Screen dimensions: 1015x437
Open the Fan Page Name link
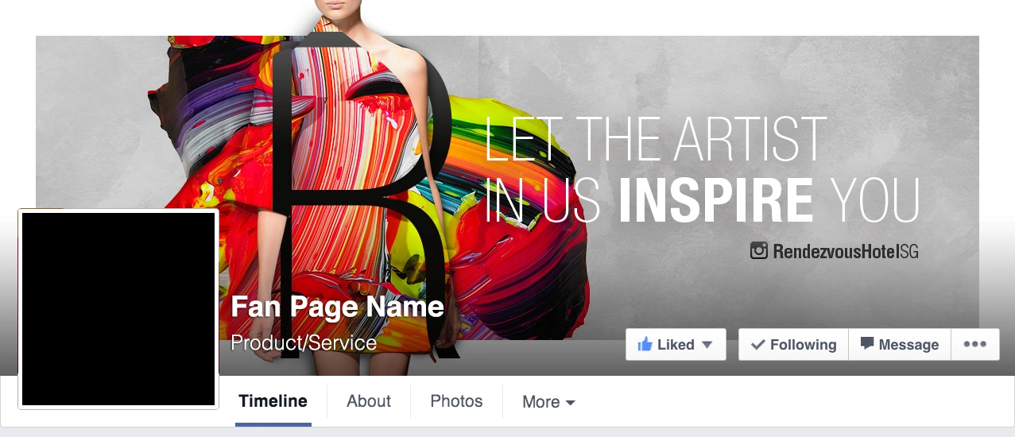click(x=337, y=307)
